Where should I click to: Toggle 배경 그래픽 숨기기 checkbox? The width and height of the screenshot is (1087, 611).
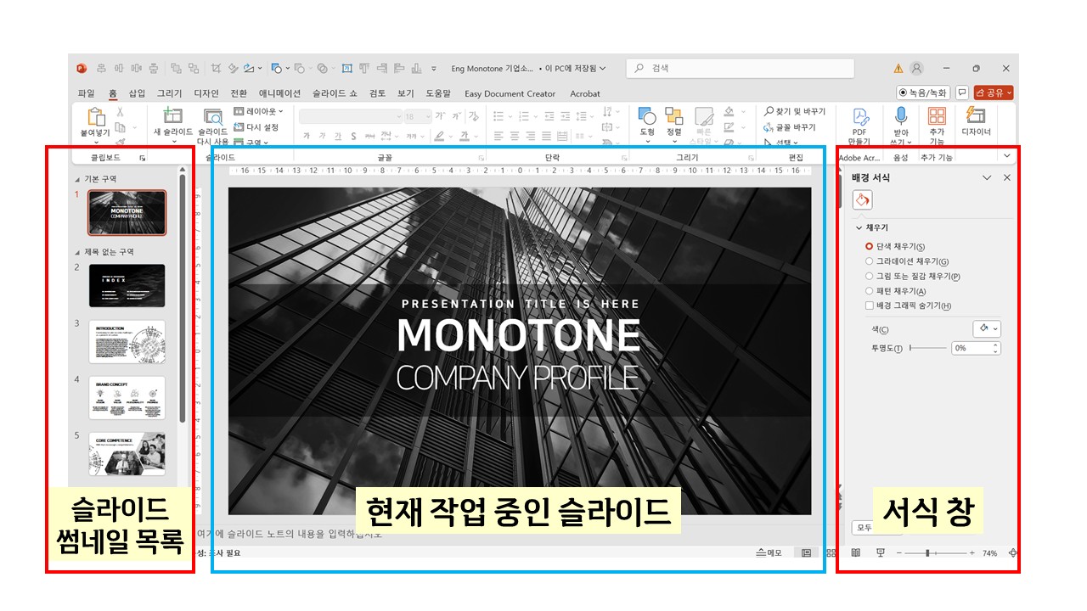(869, 305)
